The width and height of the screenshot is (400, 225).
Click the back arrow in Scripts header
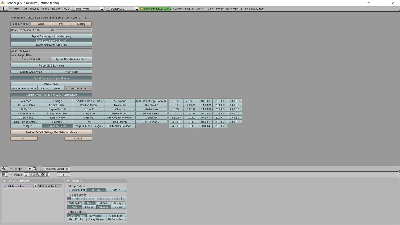30,169
